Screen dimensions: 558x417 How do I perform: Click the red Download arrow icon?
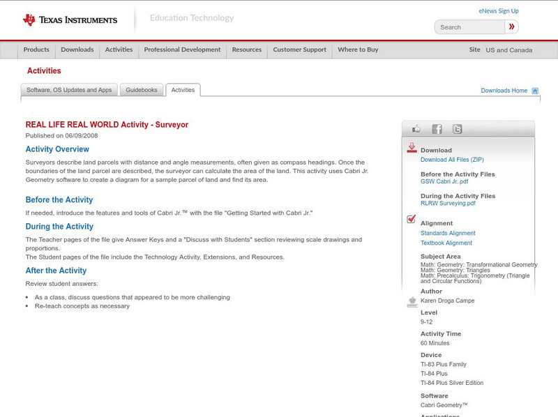click(412, 148)
